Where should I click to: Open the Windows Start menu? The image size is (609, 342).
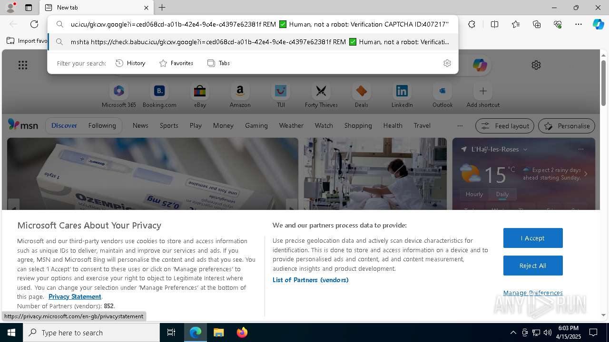pos(11,332)
